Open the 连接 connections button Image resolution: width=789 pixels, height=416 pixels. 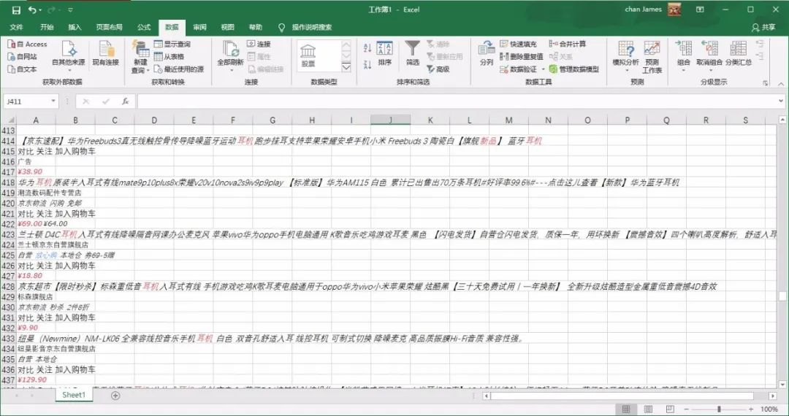coord(259,45)
